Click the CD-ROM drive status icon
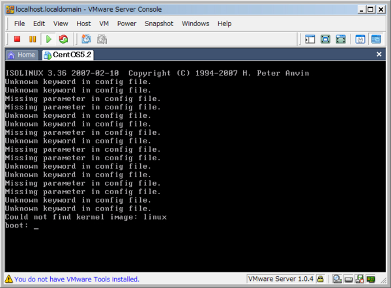Screen dimensions: 391x288 (x=349, y=280)
